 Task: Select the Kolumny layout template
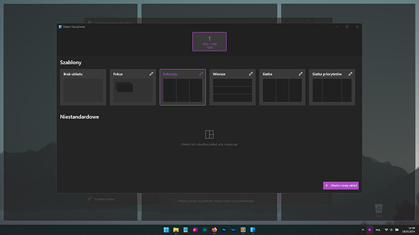(183, 87)
